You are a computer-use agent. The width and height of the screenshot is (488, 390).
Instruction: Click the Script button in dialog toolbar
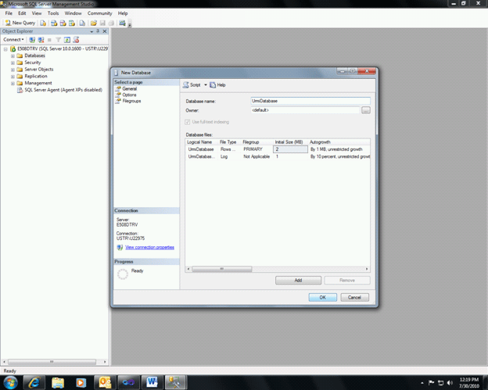(192, 85)
